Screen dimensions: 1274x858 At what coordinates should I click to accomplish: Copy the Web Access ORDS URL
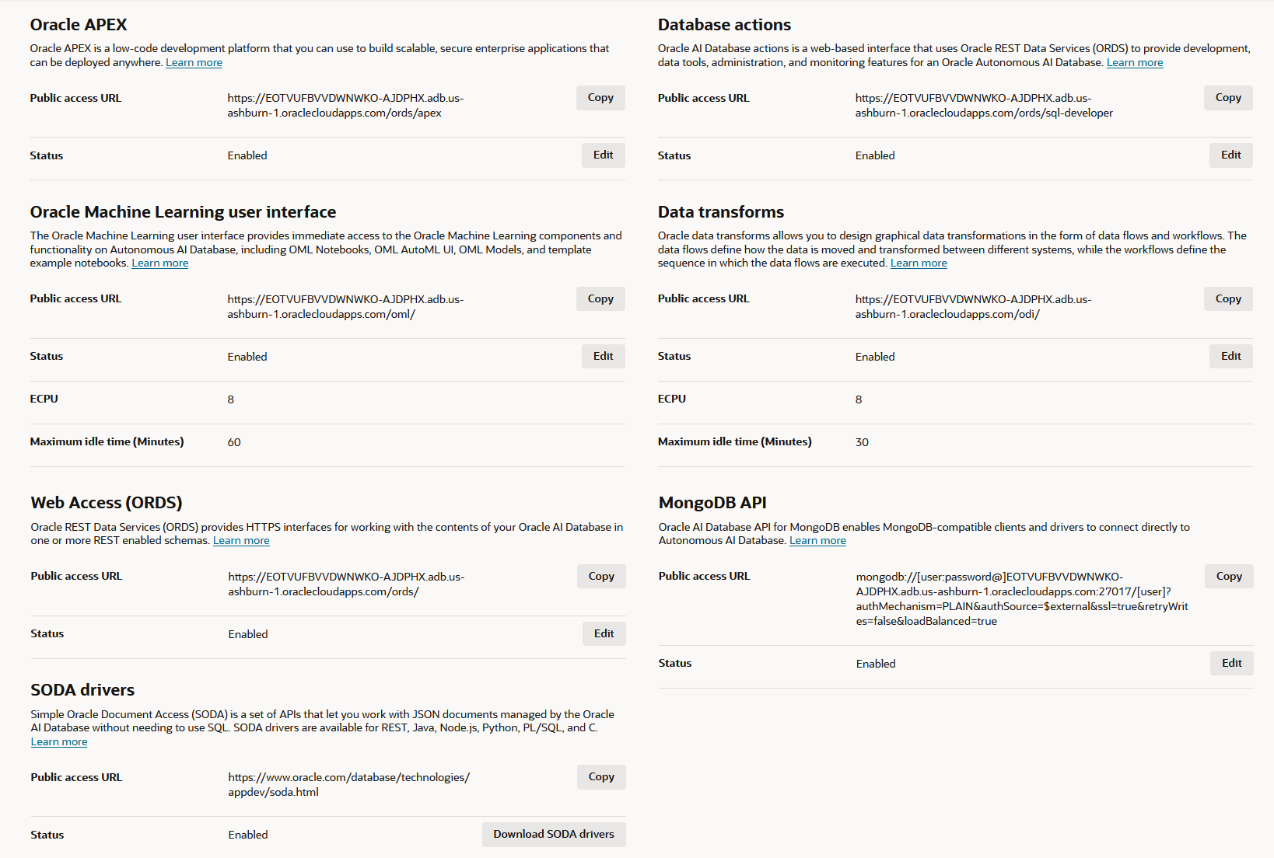point(600,576)
